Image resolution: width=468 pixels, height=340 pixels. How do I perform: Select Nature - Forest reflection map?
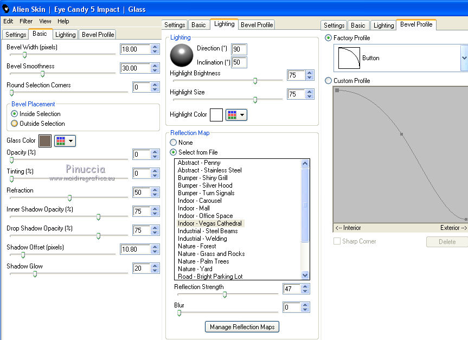click(197, 246)
